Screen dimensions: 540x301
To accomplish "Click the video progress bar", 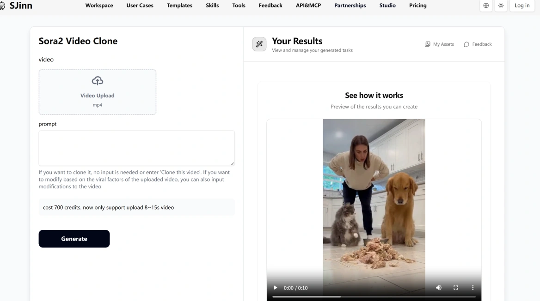I will [374, 296].
